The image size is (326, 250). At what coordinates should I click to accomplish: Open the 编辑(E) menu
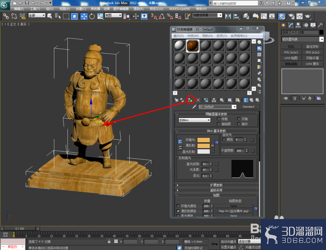tap(19, 9)
